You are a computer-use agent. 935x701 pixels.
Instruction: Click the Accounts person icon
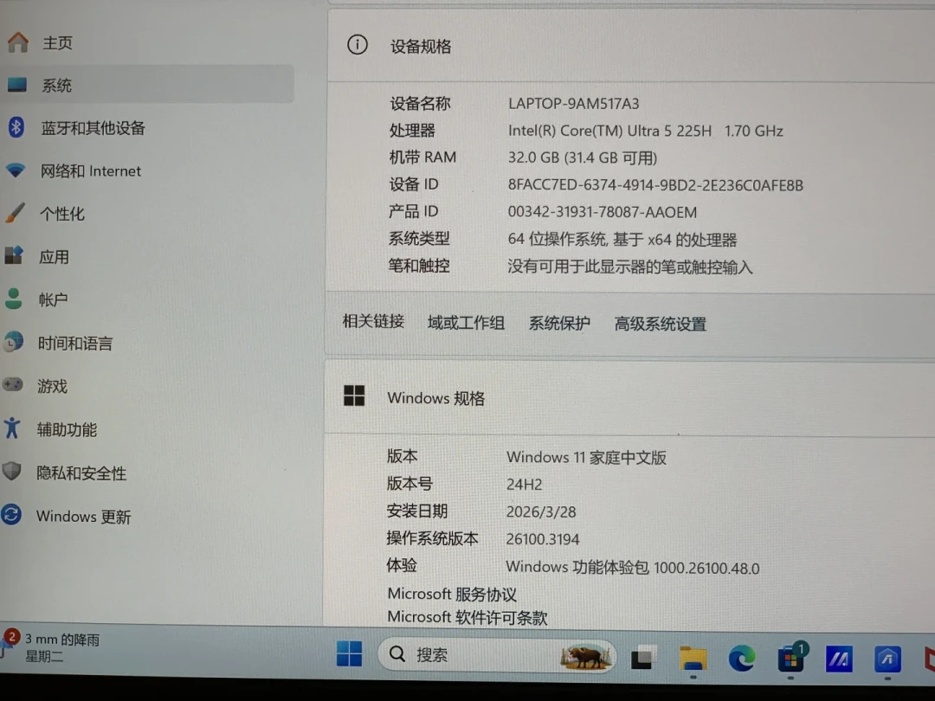point(13,299)
